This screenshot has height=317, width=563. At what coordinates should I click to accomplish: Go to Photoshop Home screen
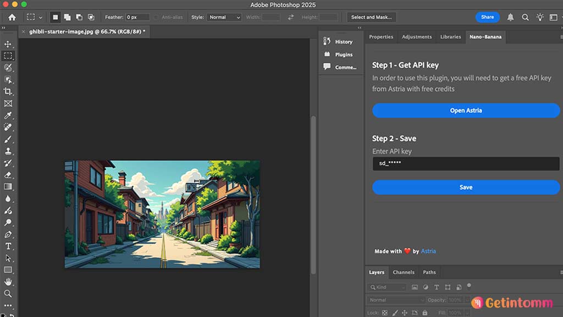pos(12,17)
